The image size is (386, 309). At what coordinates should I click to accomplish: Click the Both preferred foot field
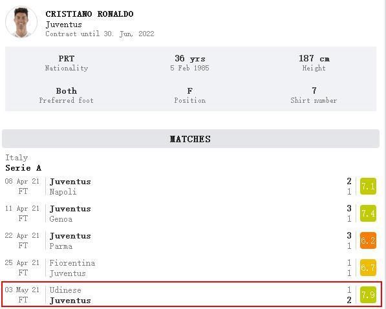[66, 95]
